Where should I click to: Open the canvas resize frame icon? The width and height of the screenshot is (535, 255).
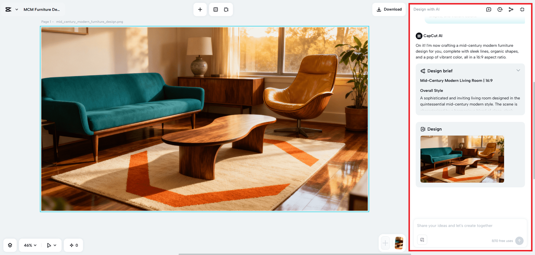tap(226, 9)
